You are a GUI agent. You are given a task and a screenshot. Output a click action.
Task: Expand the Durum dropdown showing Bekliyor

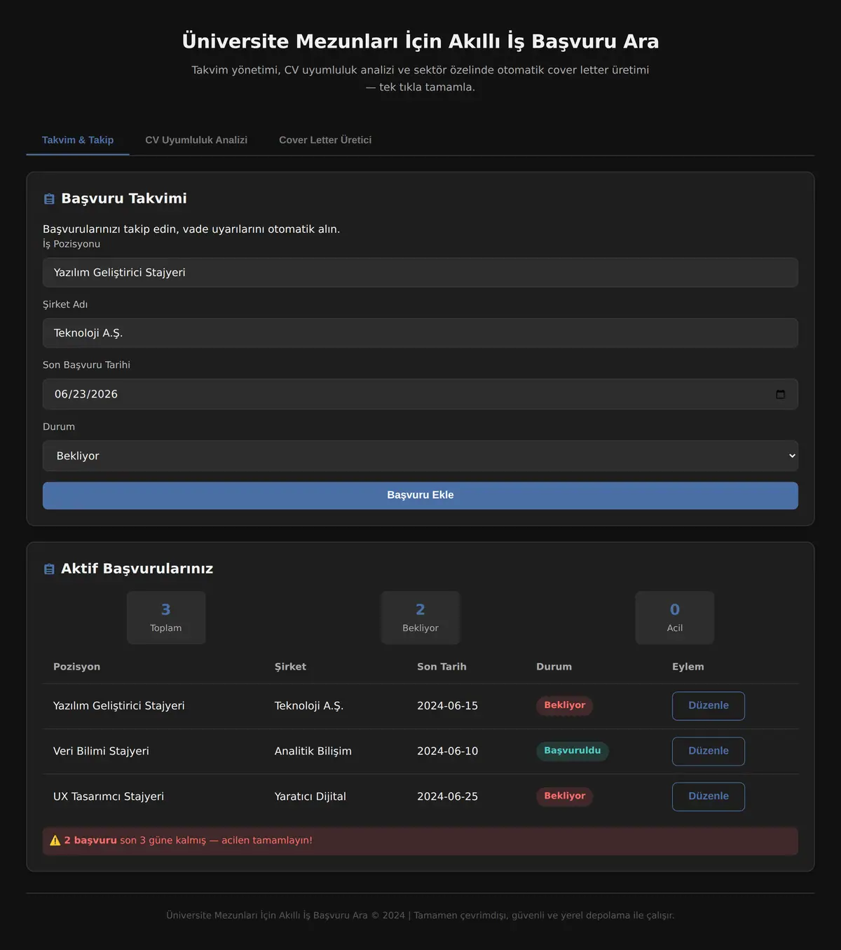click(x=420, y=456)
